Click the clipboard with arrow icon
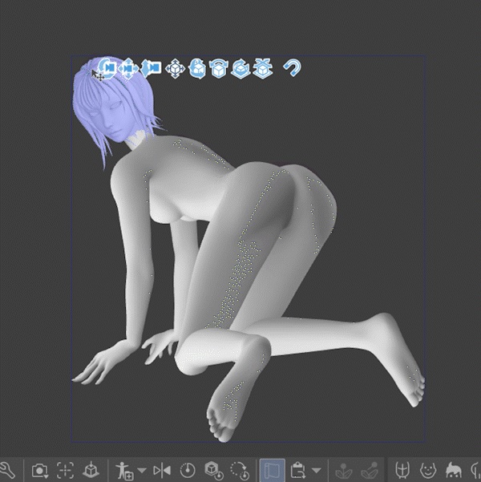 [x=298, y=470]
